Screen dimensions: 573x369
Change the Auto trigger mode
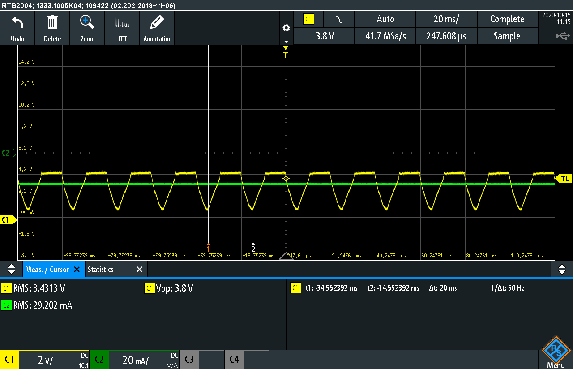click(385, 19)
